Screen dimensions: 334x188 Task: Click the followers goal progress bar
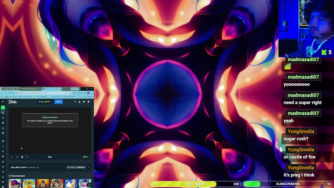pyautogui.click(x=195, y=184)
